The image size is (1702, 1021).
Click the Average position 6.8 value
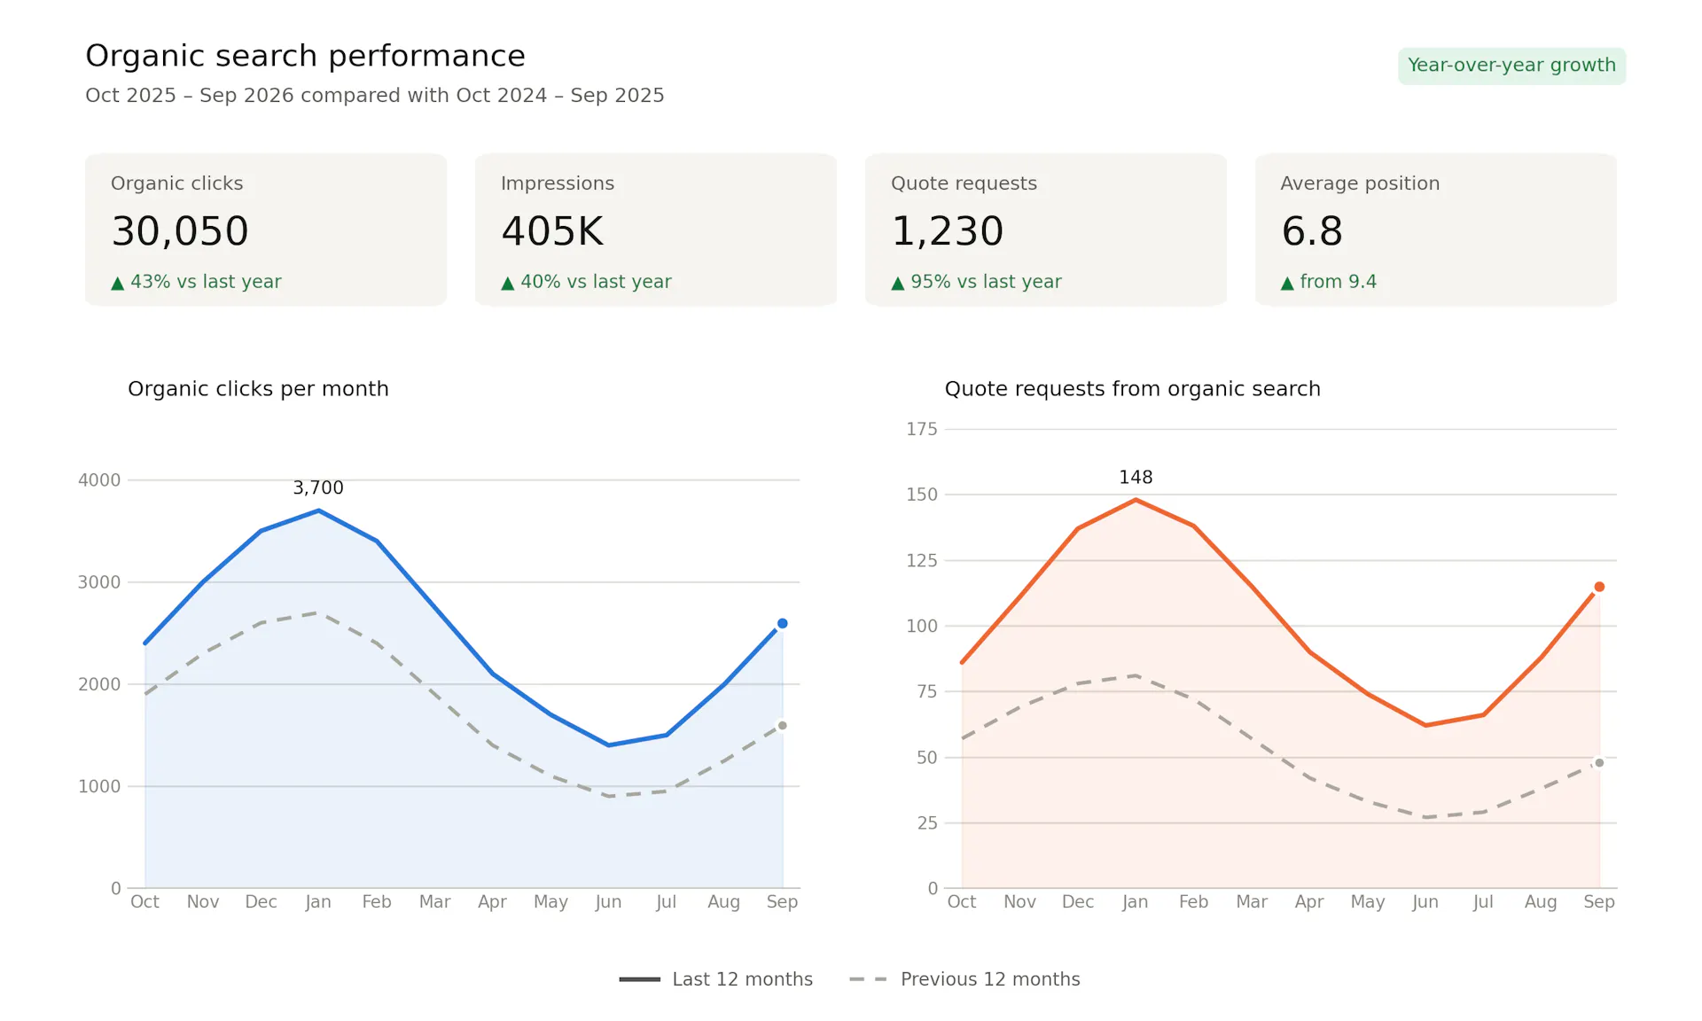[x=1312, y=231]
